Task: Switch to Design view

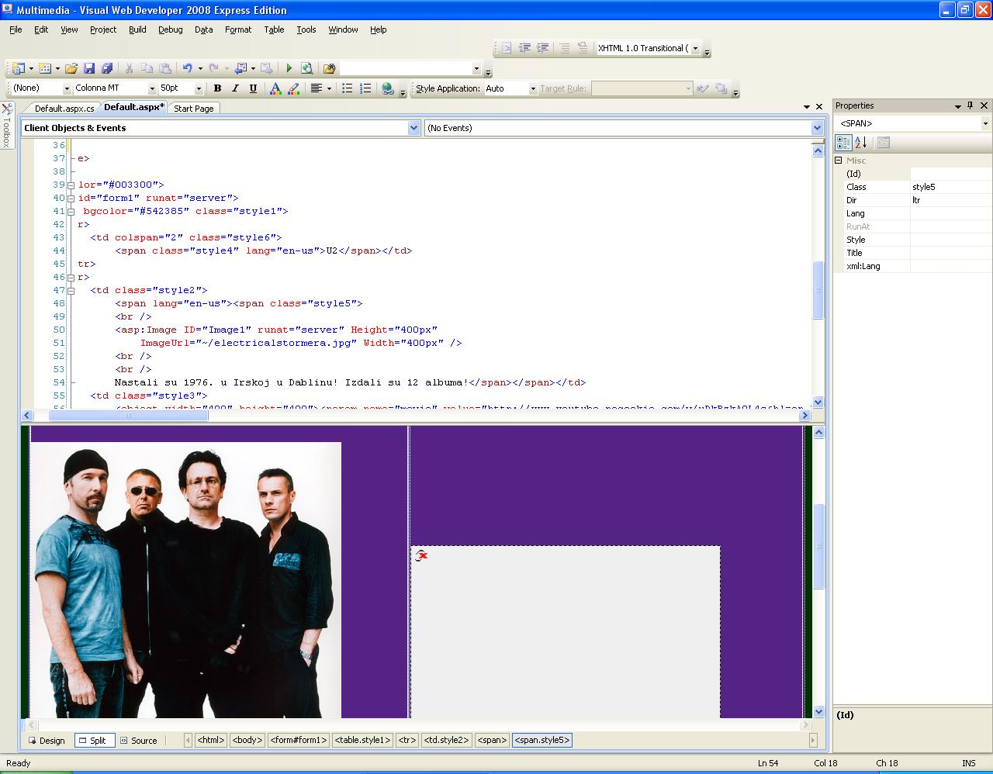Action: coord(47,741)
